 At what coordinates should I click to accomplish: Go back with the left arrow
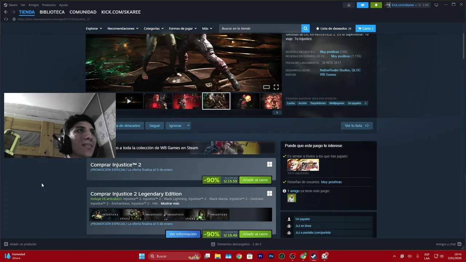6,12
